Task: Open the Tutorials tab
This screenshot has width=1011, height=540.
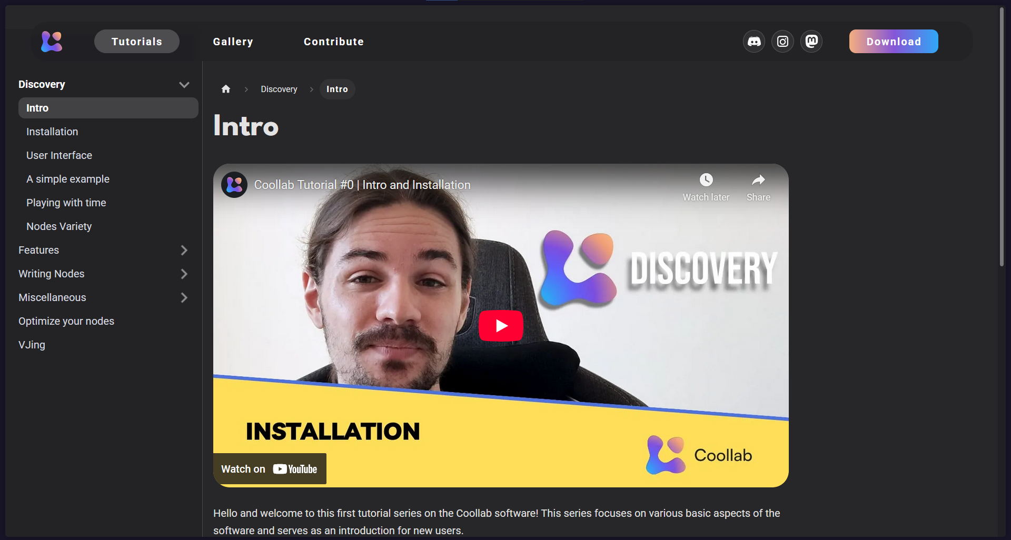Action: pyautogui.click(x=137, y=42)
